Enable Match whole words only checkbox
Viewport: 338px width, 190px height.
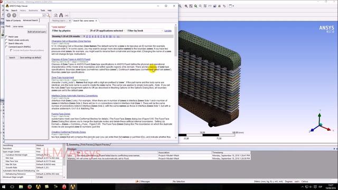pos(6,40)
